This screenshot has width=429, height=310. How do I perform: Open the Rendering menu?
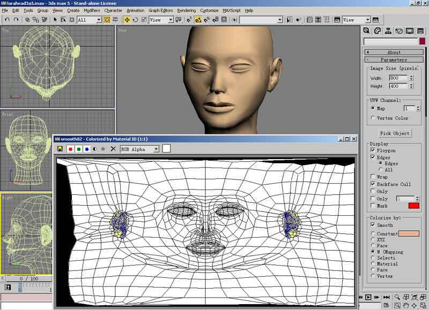[187, 10]
